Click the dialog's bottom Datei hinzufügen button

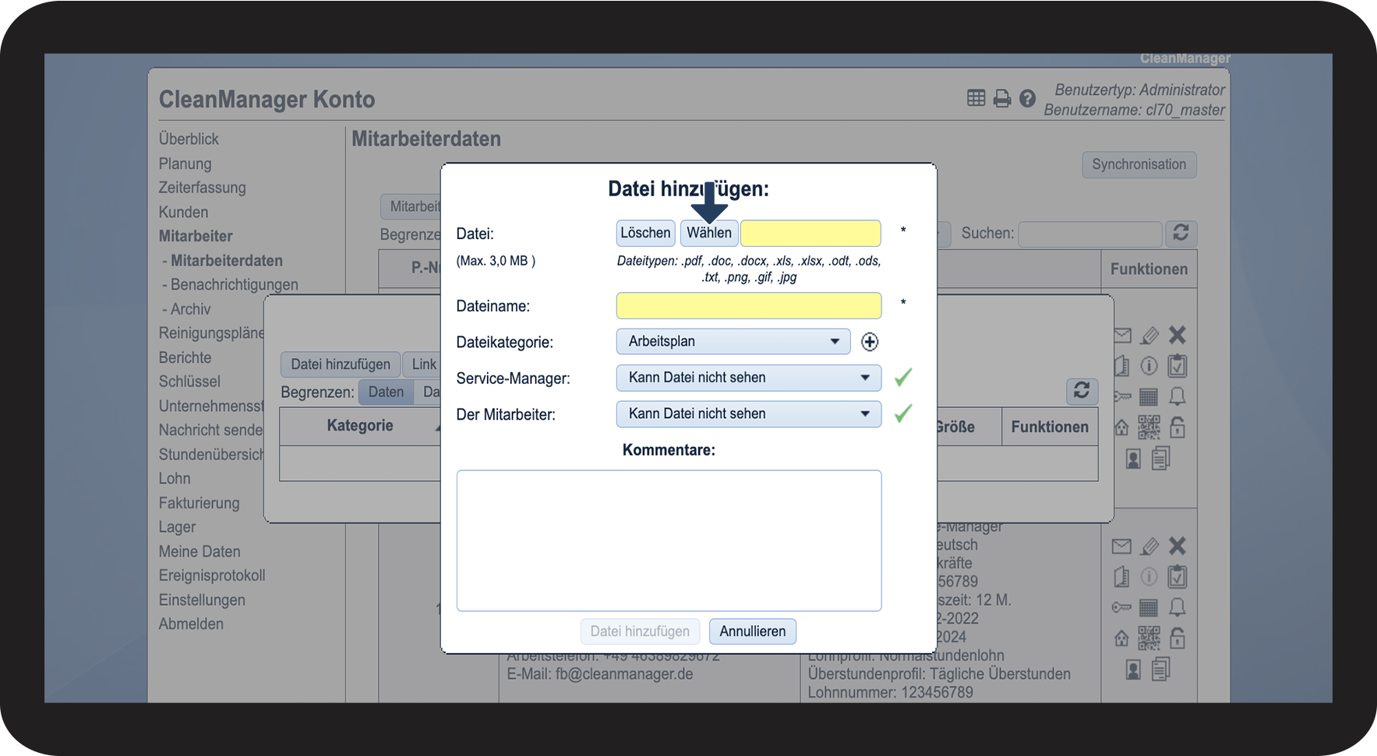coord(640,631)
